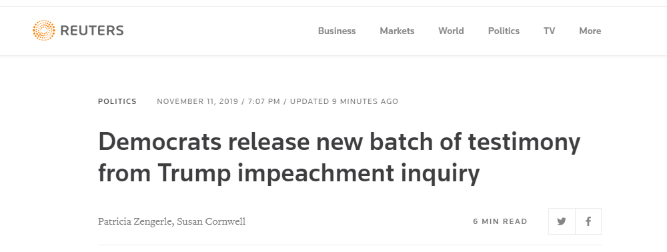Share the article on Twitter
The image size is (667, 252).
tap(562, 221)
